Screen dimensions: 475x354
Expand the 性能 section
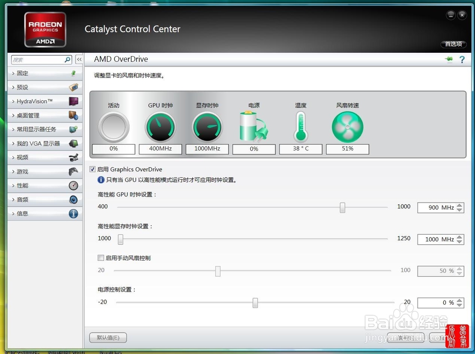pos(45,185)
